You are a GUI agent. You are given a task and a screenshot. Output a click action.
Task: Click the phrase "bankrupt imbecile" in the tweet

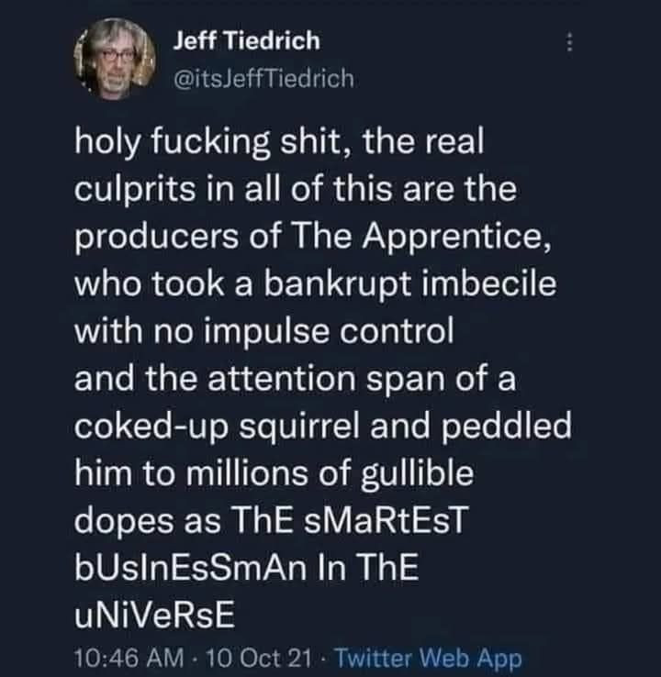pos(410,284)
